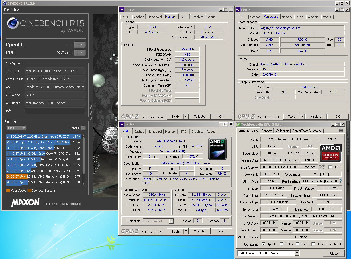Open the Validation tab in GPU-Z
Image resolution: width=351 pixels, height=259 pixels.
tap(282, 131)
